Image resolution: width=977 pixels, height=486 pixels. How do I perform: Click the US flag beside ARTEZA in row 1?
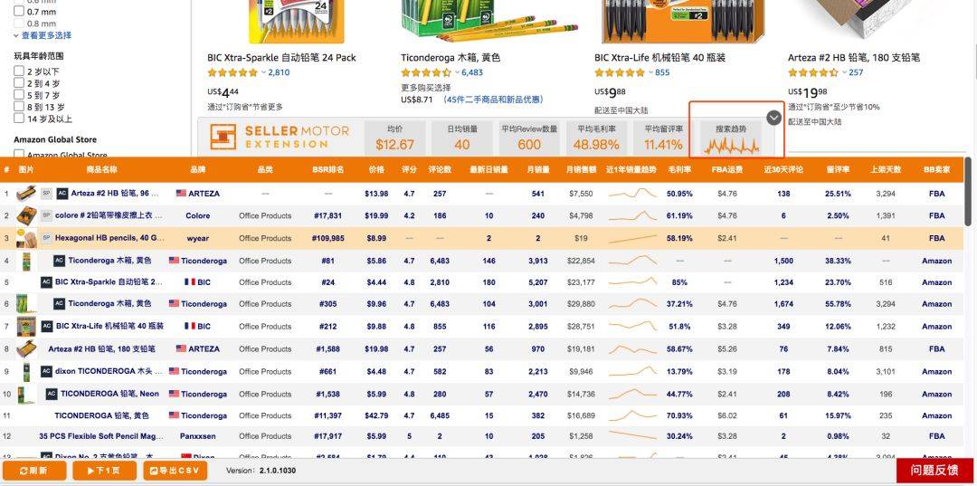coord(181,193)
